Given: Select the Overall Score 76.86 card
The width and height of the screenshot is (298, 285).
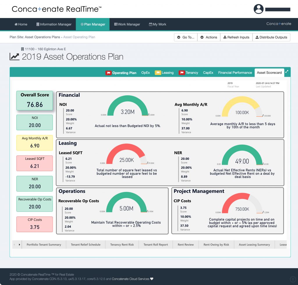Looking at the screenshot, I should tap(35, 101).
